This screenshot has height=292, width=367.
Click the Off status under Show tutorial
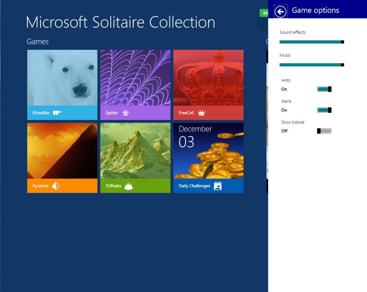click(x=284, y=131)
